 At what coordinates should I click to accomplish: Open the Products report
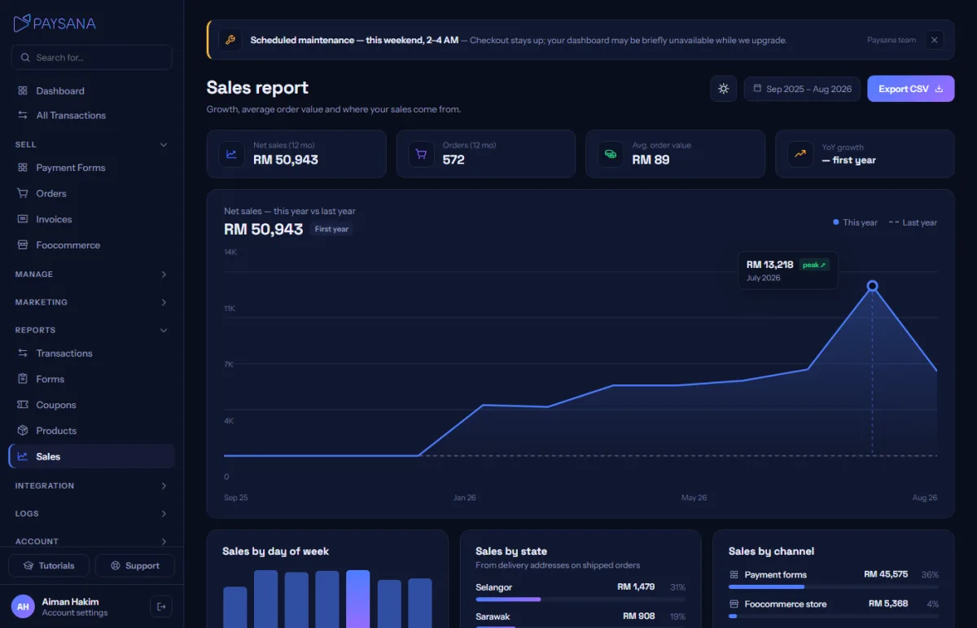tap(92, 430)
